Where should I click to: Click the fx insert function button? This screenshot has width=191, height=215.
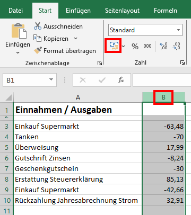coord(121,80)
